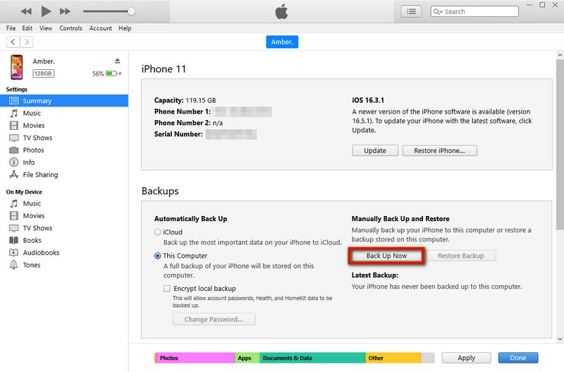Click the Restore iPhone button
This screenshot has height=372, width=564.
[x=439, y=150]
